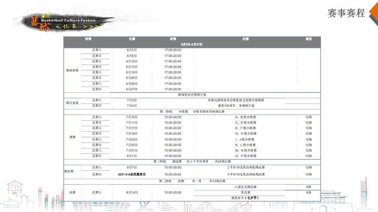
Task: Select the 7月4日 date cell
Action: [132, 106]
